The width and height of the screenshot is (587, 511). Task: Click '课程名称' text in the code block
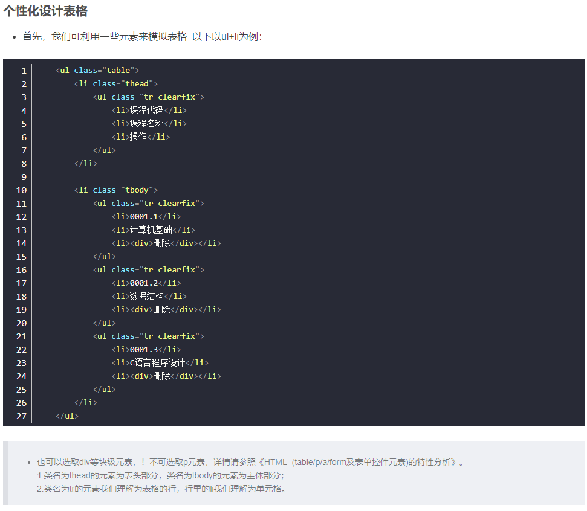click(x=147, y=124)
